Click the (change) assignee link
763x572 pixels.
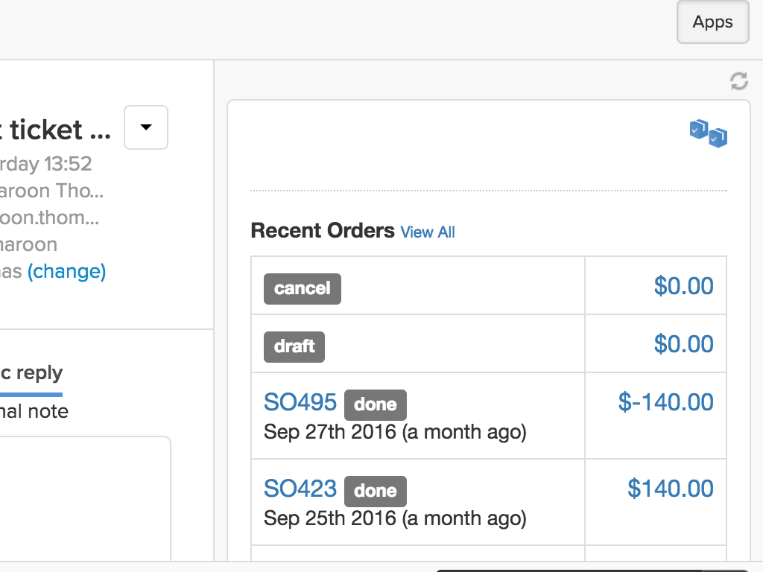(x=66, y=272)
